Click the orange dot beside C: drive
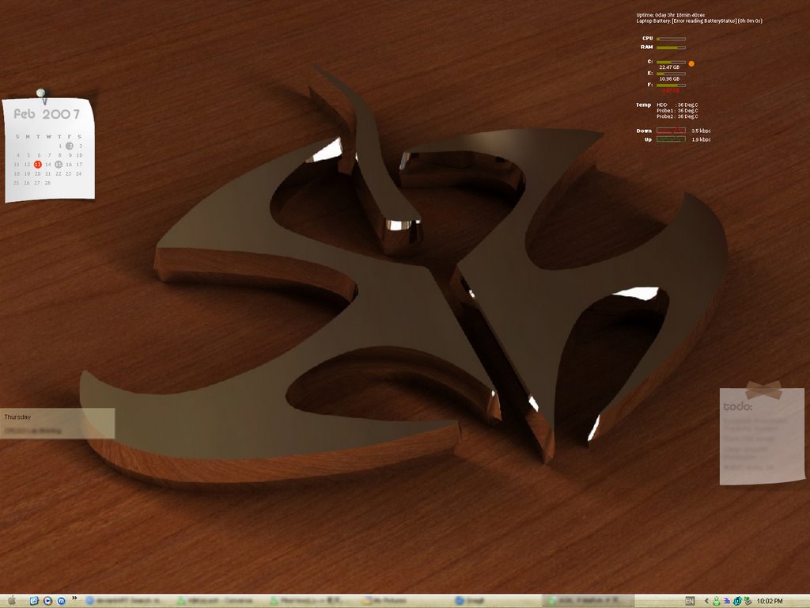This screenshot has height=608, width=810. [691, 63]
